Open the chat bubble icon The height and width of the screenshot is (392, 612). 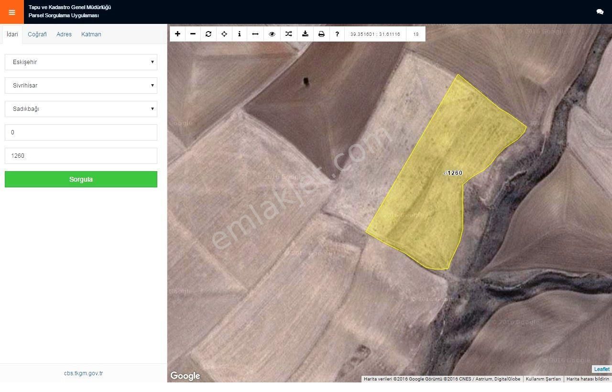600,12
